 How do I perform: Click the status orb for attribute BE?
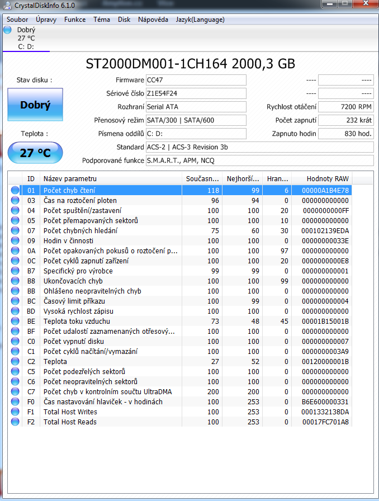(15, 321)
